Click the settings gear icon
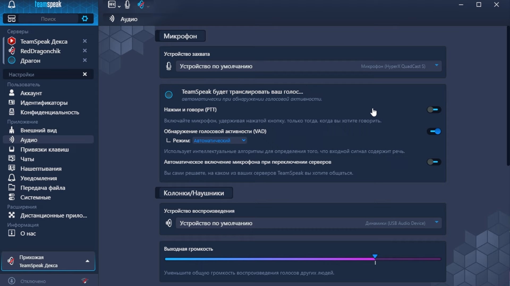 (x=85, y=19)
